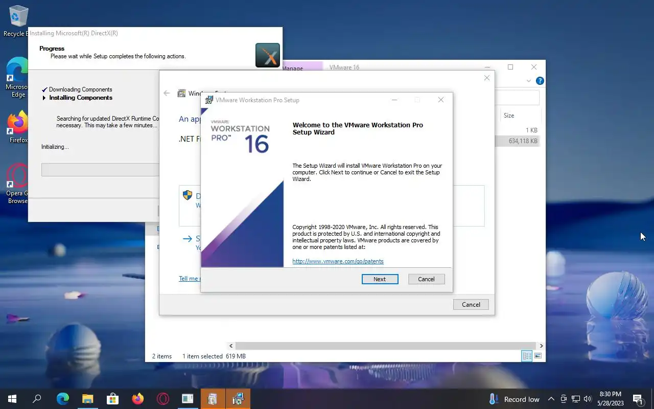This screenshot has width=654, height=409.
Task: Show hidden system tray icons chevron
Action: point(551,399)
